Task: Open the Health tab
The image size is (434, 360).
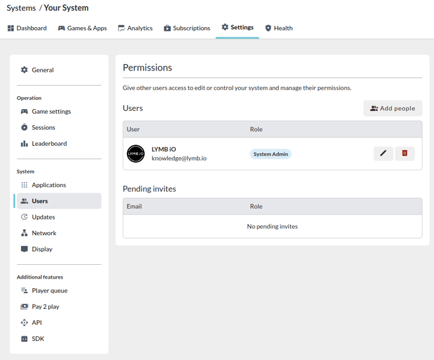Action: point(279,28)
